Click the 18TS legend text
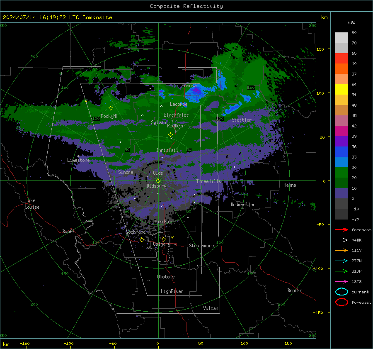This screenshot has width=373, height=349. click(356, 282)
